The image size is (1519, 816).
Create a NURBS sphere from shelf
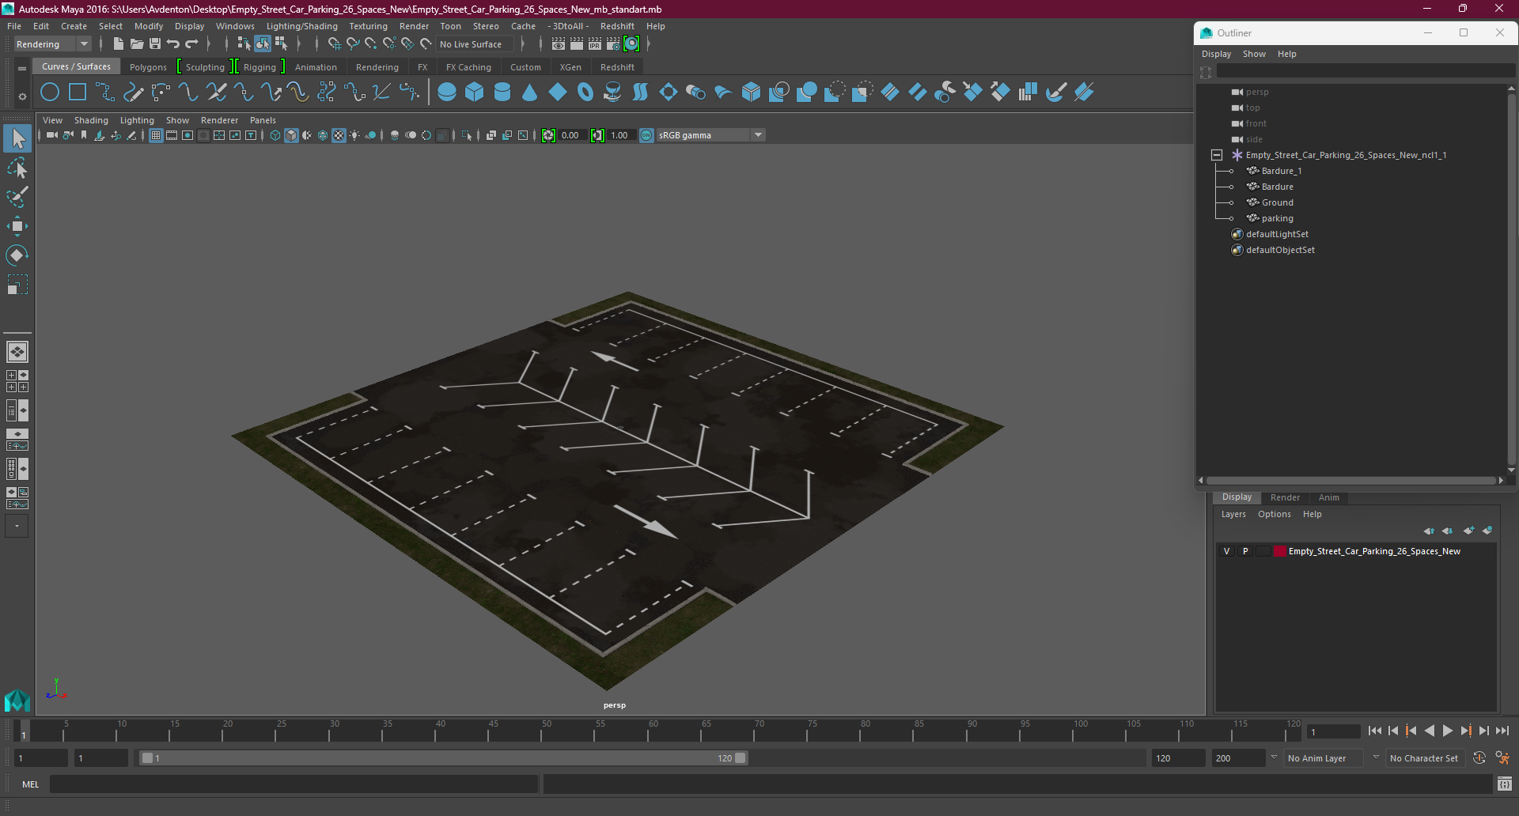pyautogui.click(x=447, y=93)
